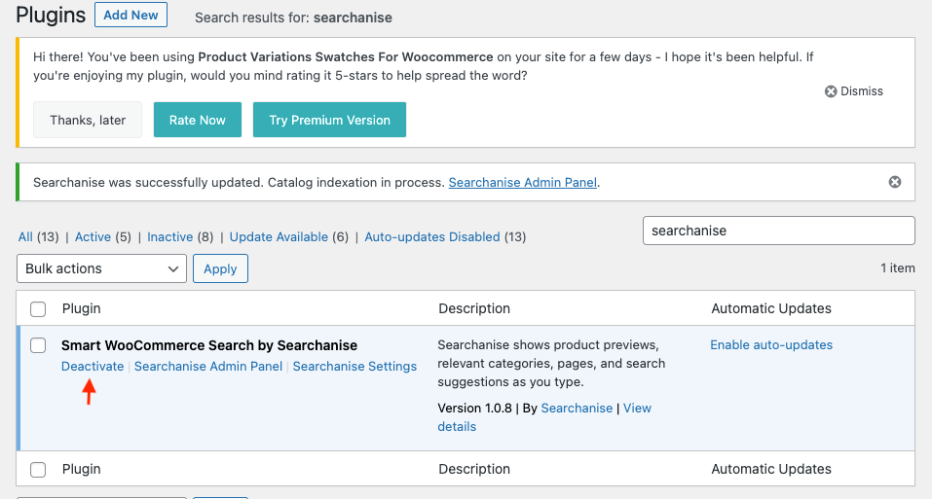Image resolution: width=932 pixels, height=499 pixels.
Task: Open Searchanise Admin Panel under plugin name
Action: tap(208, 366)
